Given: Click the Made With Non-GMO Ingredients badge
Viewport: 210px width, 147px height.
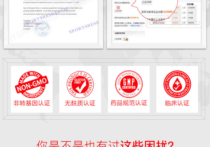Looking at the screenshot, I should pos(32,84).
